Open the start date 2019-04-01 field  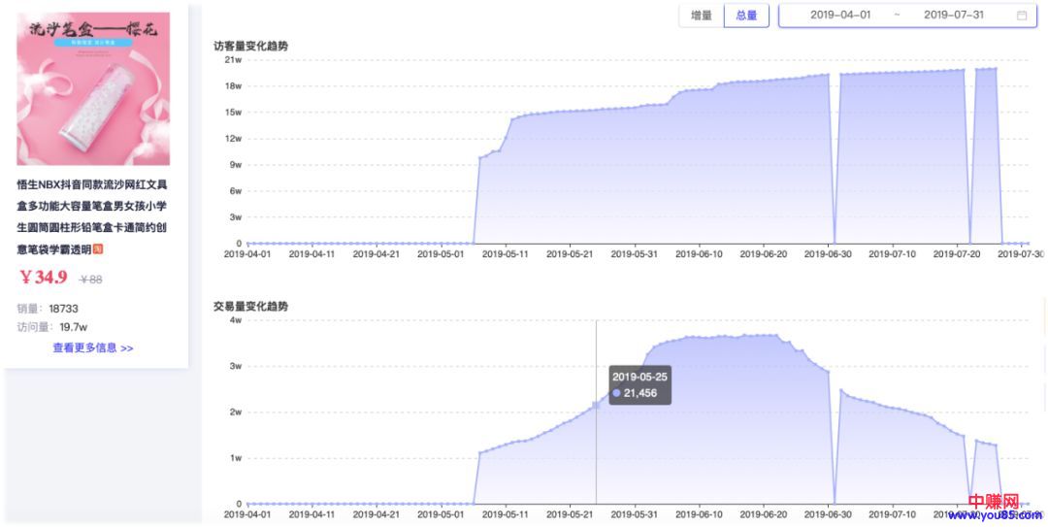(842, 16)
